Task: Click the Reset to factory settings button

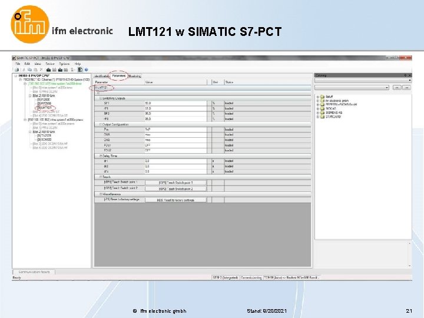Action: pos(175,200)
